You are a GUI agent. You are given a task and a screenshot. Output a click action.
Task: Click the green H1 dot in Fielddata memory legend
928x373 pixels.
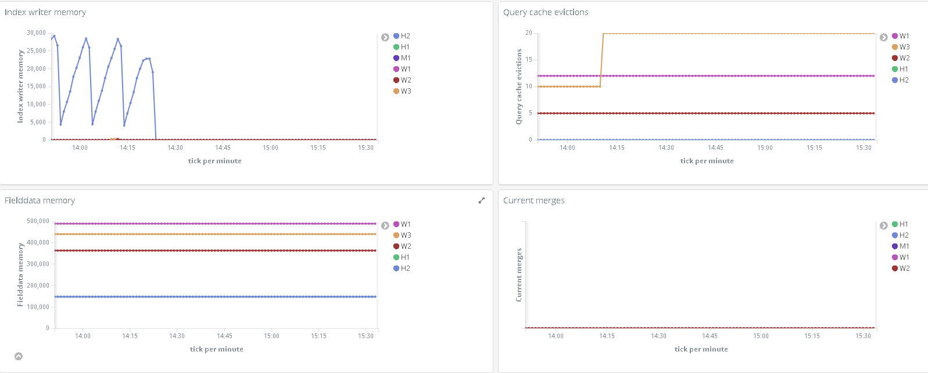click(396, 257)
